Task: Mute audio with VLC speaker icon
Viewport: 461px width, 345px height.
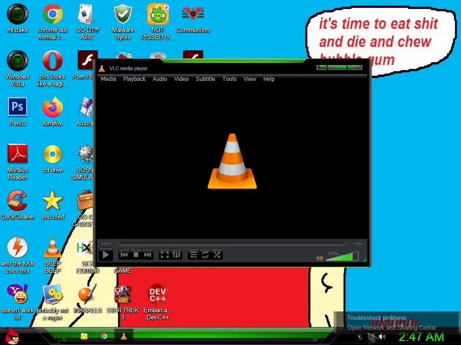Action: [x=319, y=258]
